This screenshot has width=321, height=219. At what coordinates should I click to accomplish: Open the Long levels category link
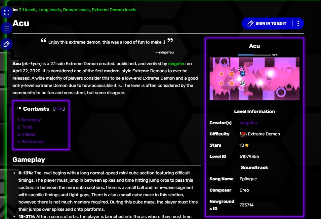click(50, 10)
